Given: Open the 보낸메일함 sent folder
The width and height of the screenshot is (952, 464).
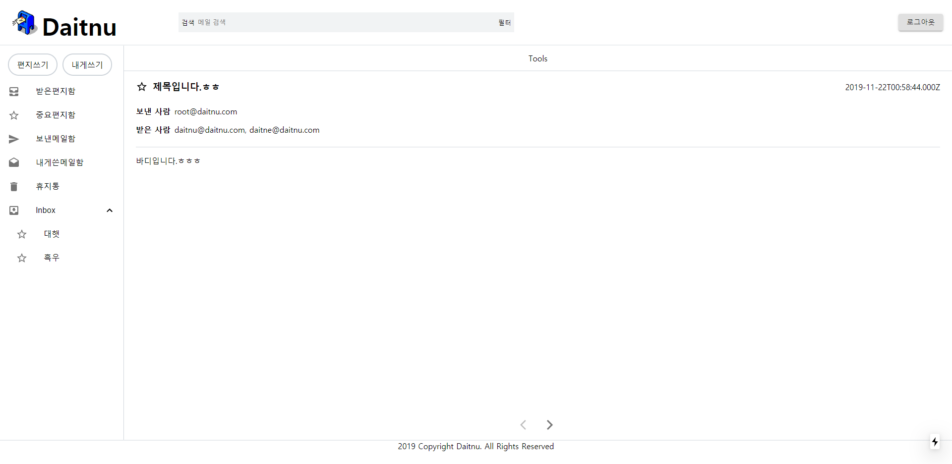Looking at the screenshot, I should (x=56, y=139).
